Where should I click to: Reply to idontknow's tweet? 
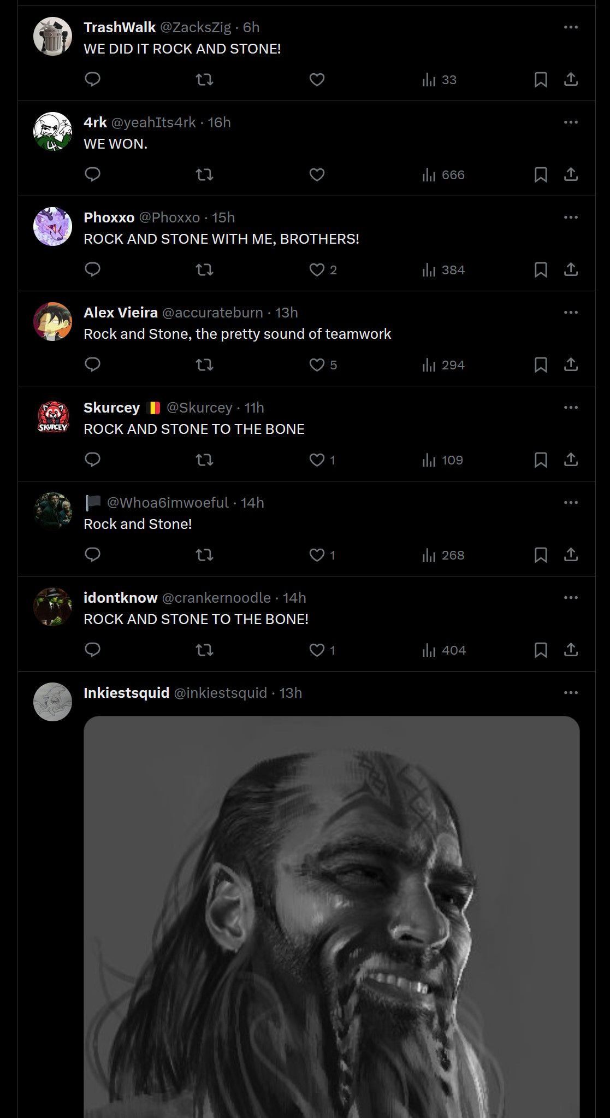(93, 650)
